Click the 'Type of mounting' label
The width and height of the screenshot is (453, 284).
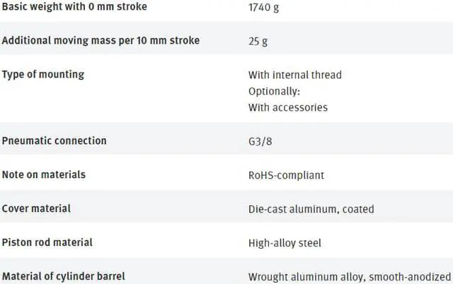[x=43, y=74]
